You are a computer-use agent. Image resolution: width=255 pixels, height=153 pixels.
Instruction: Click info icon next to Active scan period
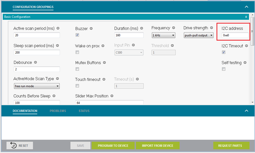58,28
